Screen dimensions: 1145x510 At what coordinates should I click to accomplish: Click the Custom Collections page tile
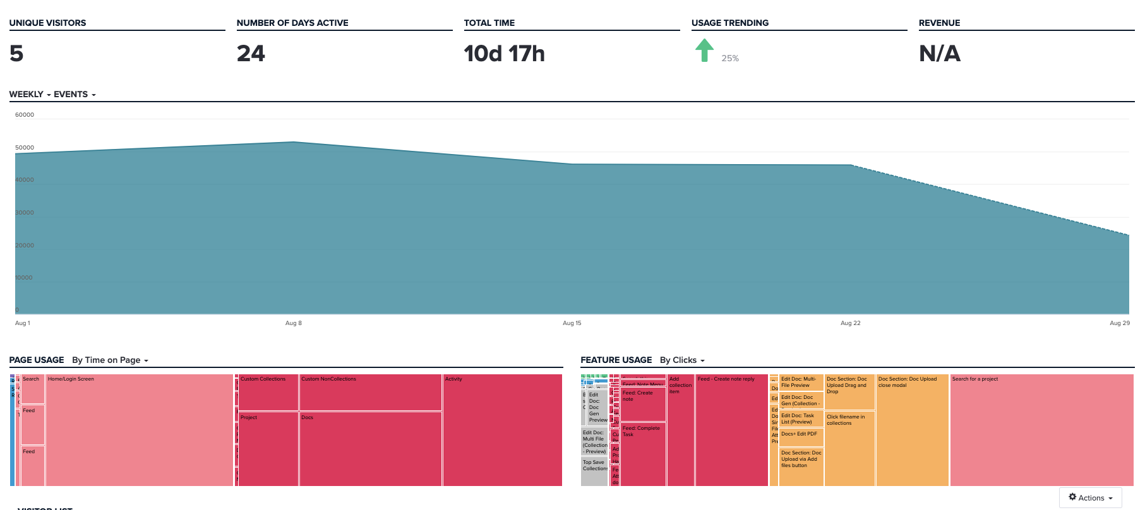coord(268,393)
